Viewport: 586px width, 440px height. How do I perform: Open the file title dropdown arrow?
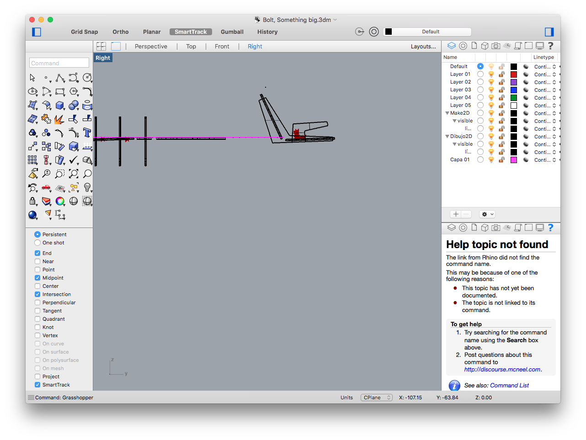click(x=335, y=20)
